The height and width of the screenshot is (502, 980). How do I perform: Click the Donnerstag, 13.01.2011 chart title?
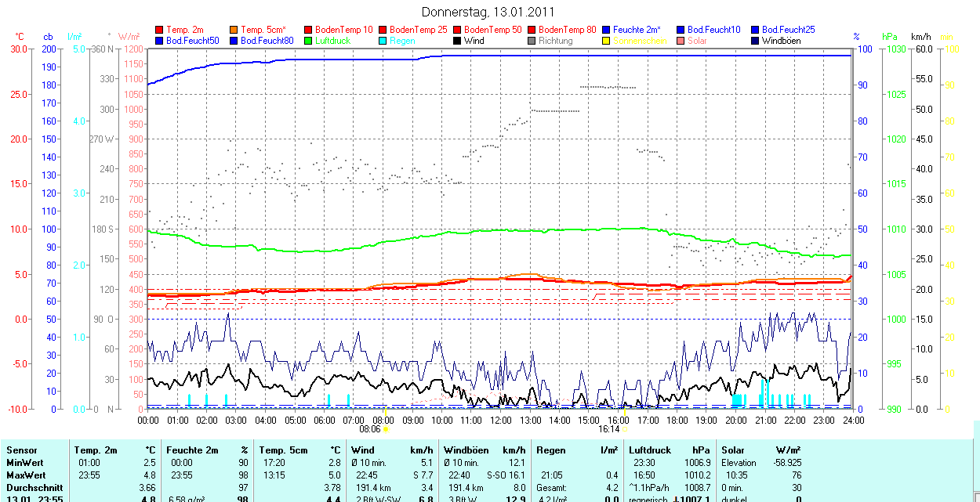(488, 12)
